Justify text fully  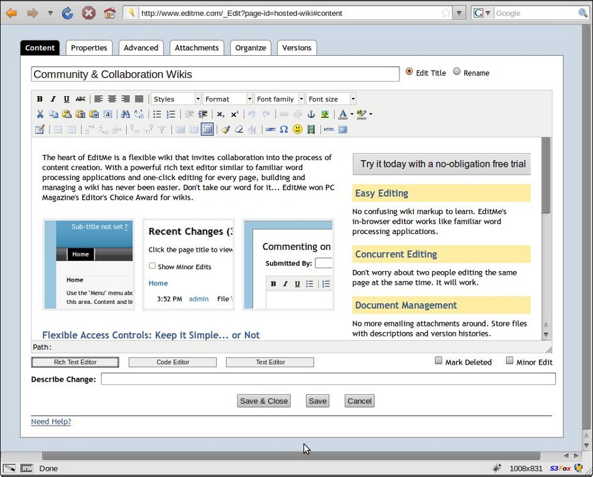coord(139,99)
